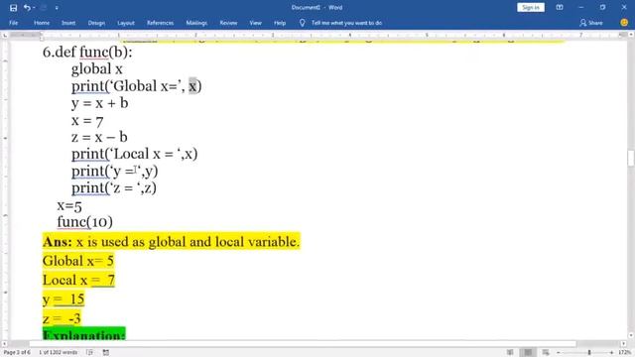Click the highlighted 'Ans:' sentence
Viewport: 635px width, 357px height.
click(172, 242)
